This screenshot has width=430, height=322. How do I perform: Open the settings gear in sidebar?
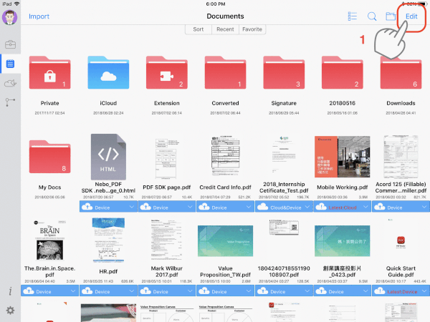coord(10,310)
